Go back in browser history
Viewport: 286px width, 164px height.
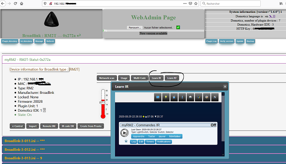(3, 3)
